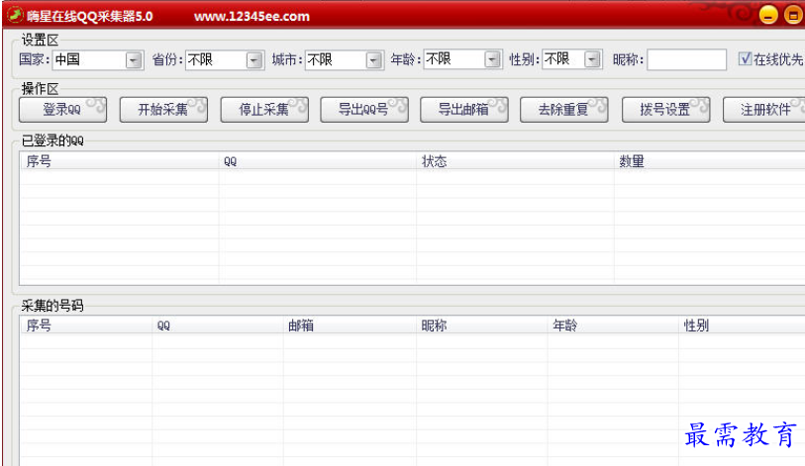This screenshot has width=805, height=466.
Task: Click the 数量 column header
Action: click(x=710, y=161)
